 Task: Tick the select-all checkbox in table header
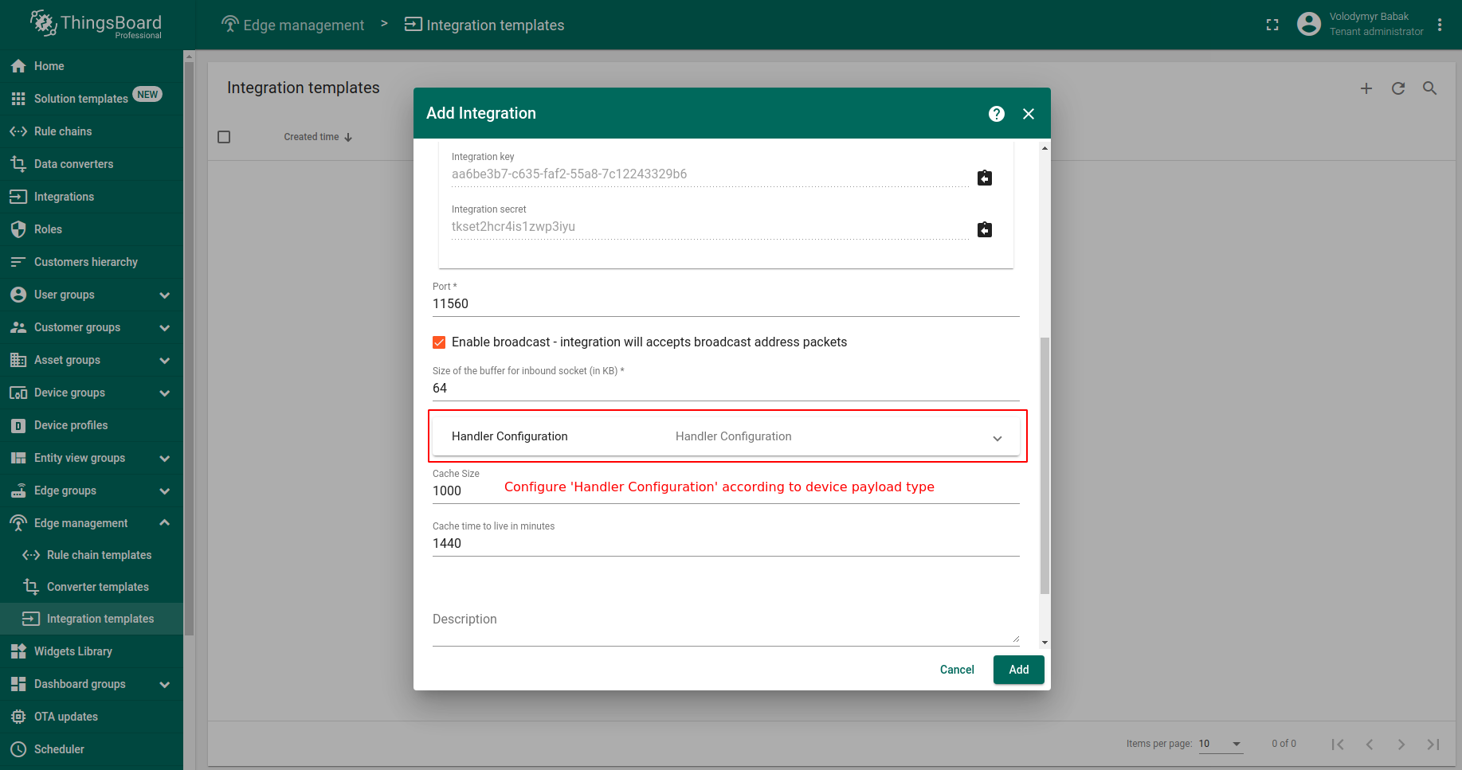click(x=224, y=137)
